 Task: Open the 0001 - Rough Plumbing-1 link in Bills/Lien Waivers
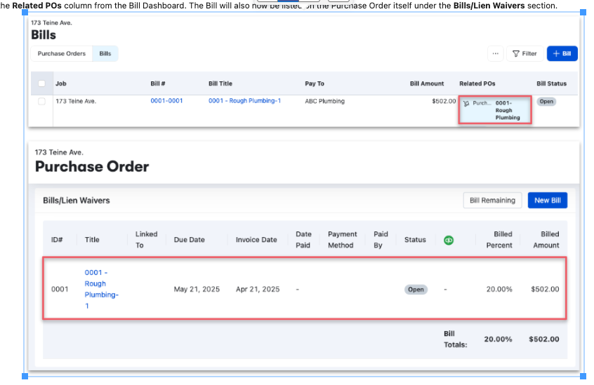[101, 289]
